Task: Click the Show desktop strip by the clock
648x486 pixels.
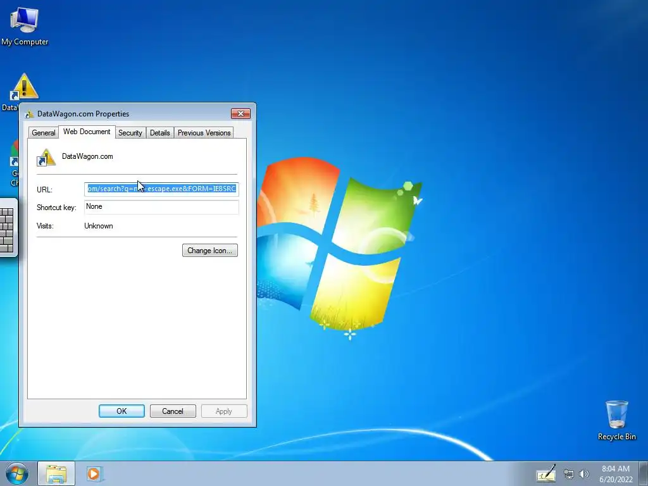Action: (644, 473)
